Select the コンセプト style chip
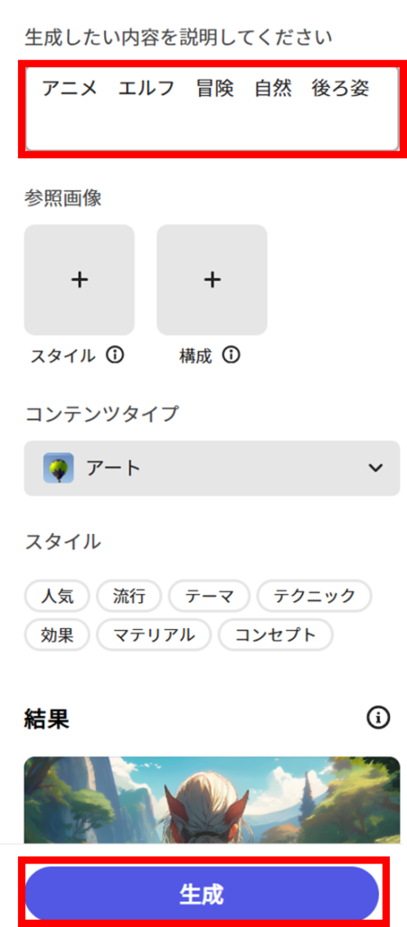Image resolution: width=407 pixels, height=927 pixels. [275, 635]
